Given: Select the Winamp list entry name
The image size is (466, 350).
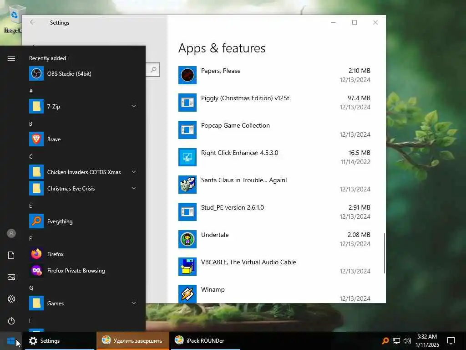Looking at the screenshot, I should pos(213,289).
